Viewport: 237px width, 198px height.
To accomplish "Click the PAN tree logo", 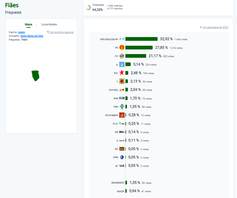I will tap(122, 107).
